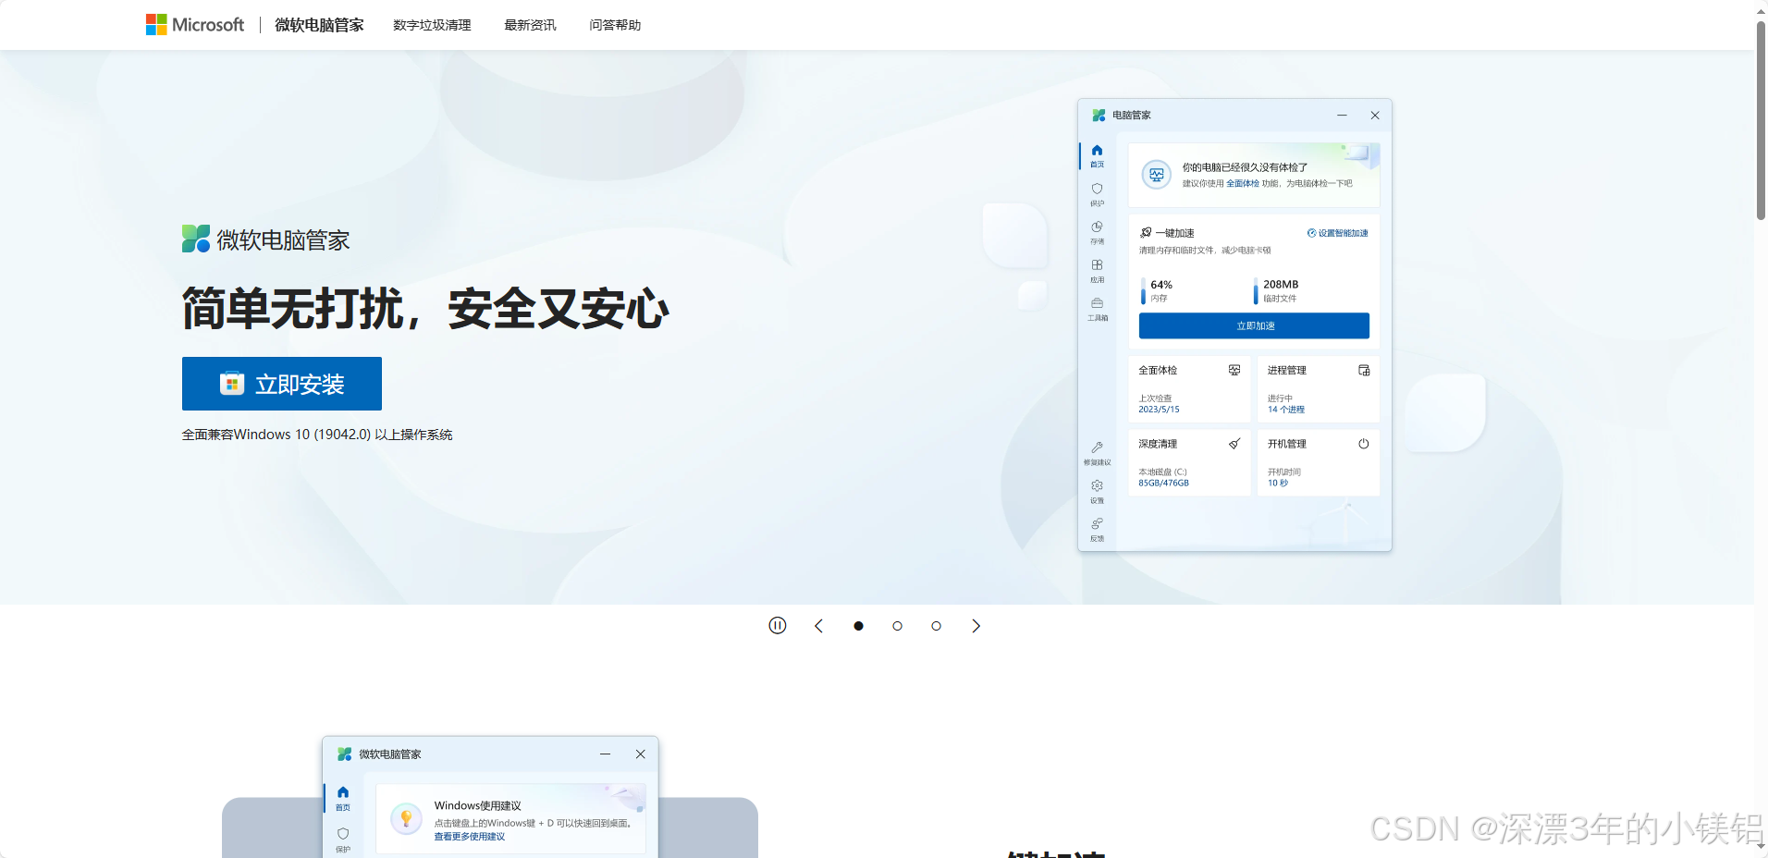Click the 14 个进程 value
This screenshot has height=858, width=1768.
tap(1286, 410)
